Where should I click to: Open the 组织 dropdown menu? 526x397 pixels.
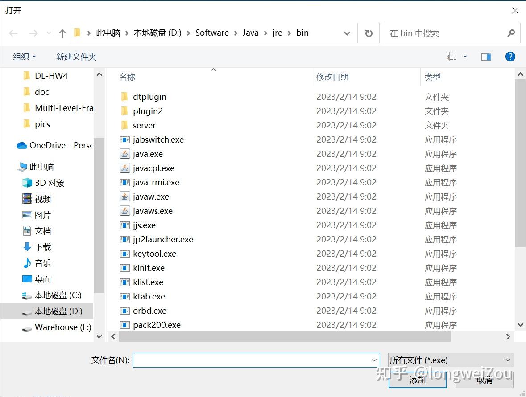pos(24,57)
